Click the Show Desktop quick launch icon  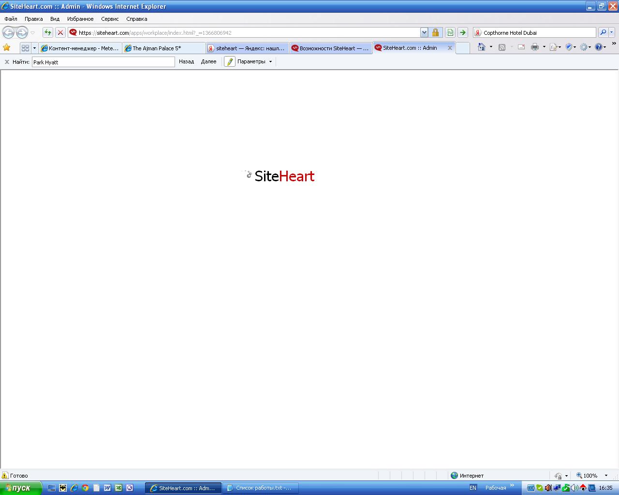[52, 488]
